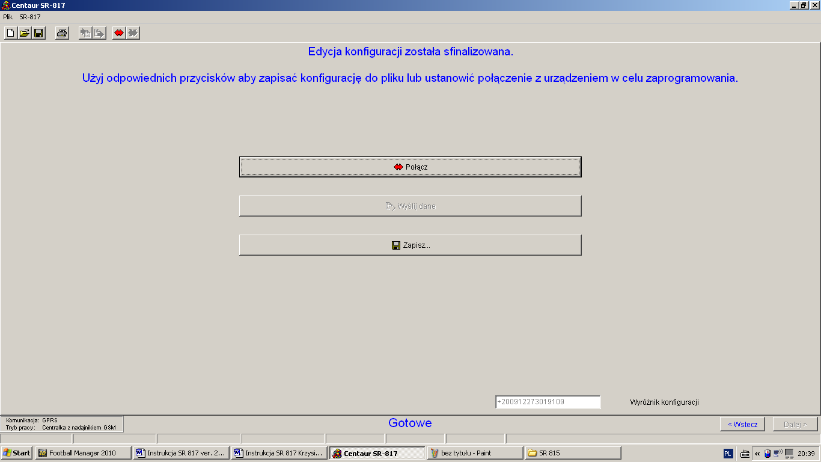Open the SR 815 folder taskbar item
The height and width of the screenshot is (462, 821).
click(x=573, y=453)
